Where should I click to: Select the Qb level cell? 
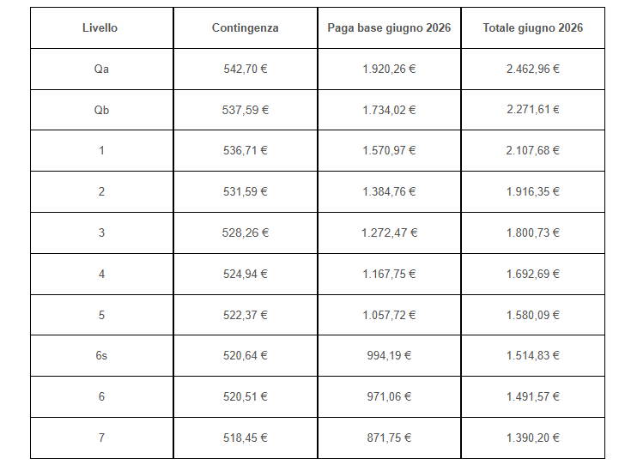[x=101, y=110]
